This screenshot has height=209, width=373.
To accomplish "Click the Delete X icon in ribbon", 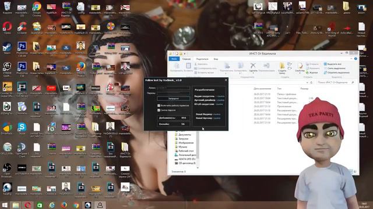I will (x=253, y=66).
